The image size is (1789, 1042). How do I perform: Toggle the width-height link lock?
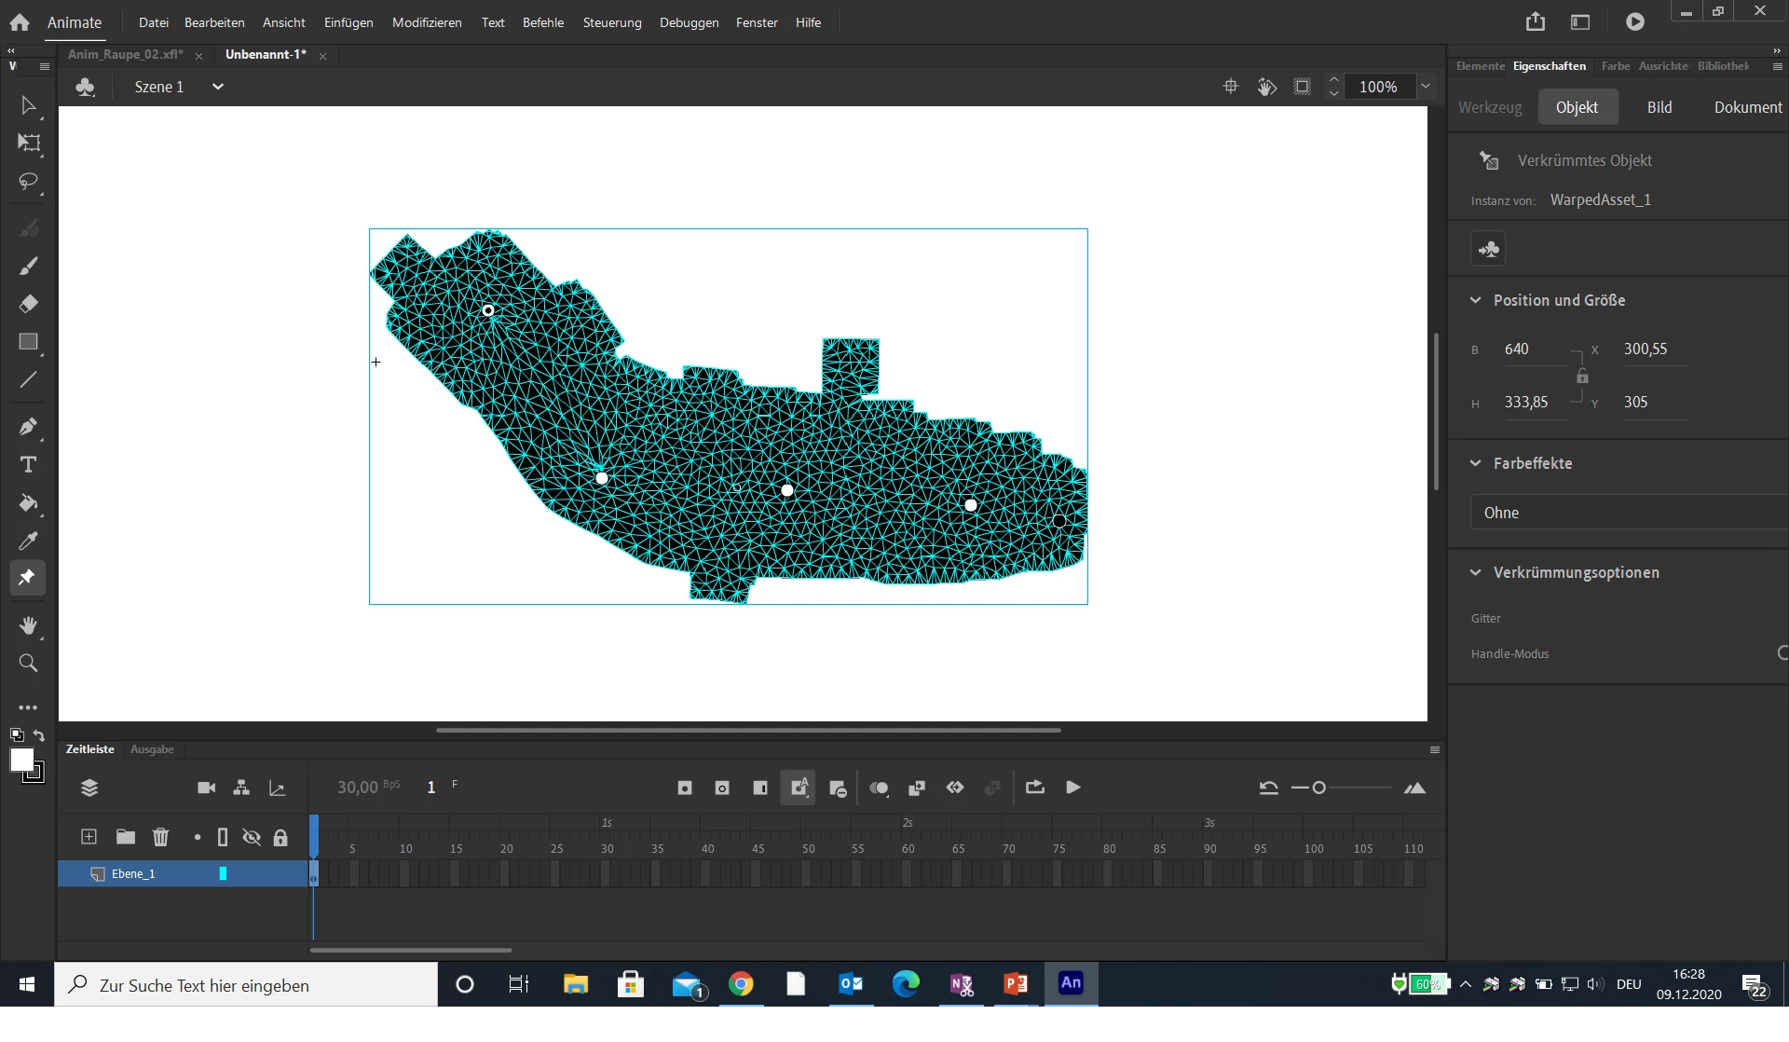tap(1582, 377)
